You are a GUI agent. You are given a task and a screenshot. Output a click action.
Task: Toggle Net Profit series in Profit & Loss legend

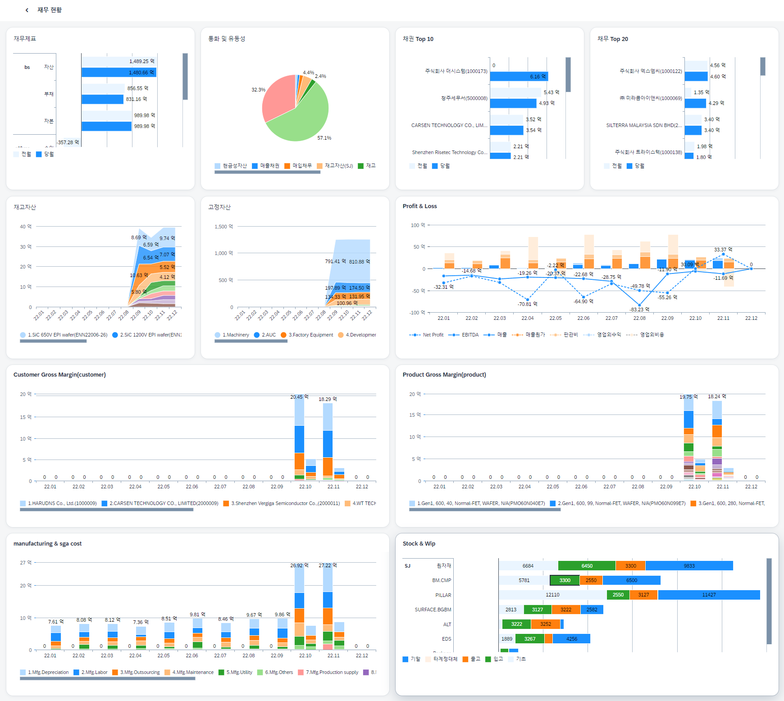coord(426,335)
